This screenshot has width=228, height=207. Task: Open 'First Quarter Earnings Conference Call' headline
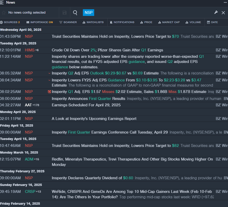110,132
